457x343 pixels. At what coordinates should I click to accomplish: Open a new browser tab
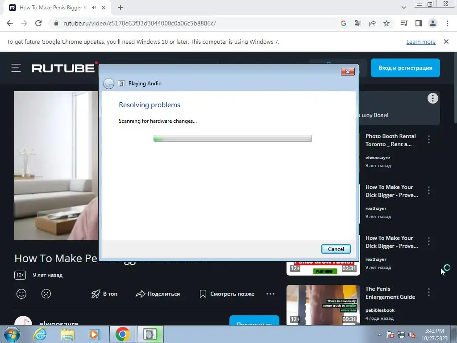coord(120,8)
